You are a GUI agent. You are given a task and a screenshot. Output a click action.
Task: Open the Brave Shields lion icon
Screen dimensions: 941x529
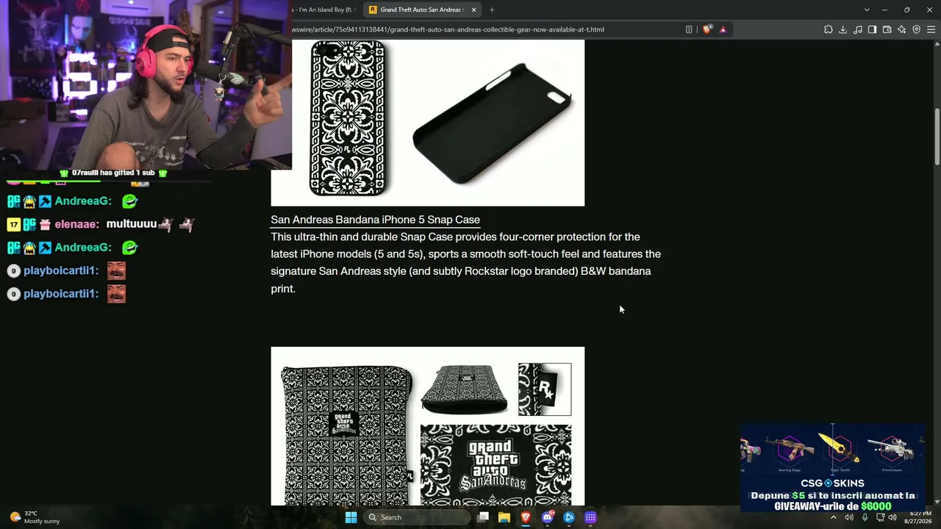[707, 29]
